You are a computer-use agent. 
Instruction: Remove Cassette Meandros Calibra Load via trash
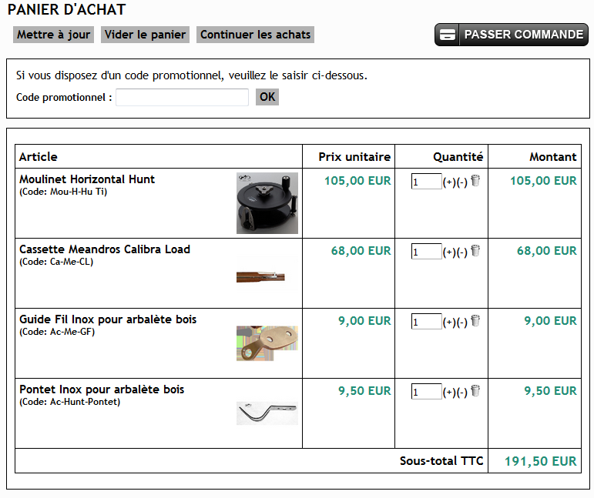(x=475, y=251)
